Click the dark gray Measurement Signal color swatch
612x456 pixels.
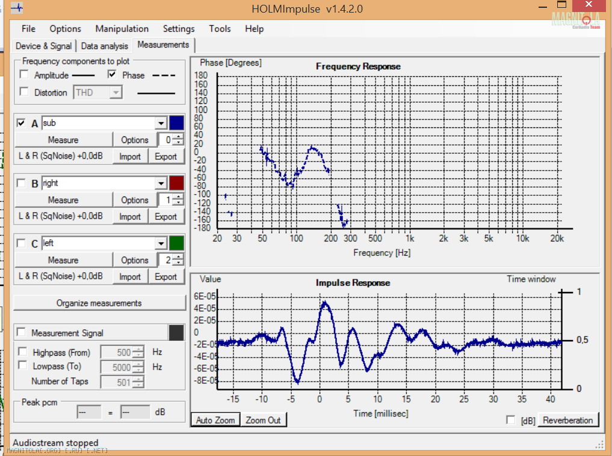click(x=176, y=332)
